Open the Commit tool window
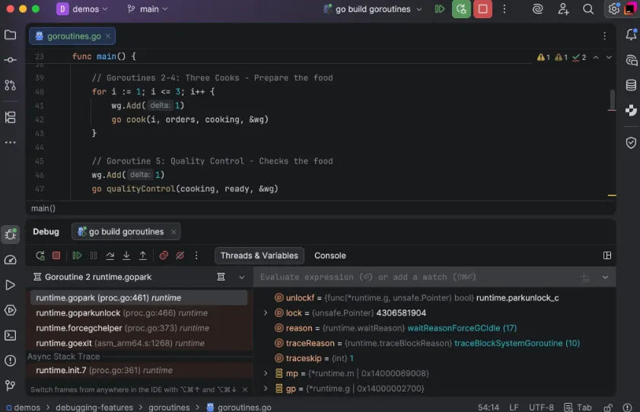 point(10,60)
